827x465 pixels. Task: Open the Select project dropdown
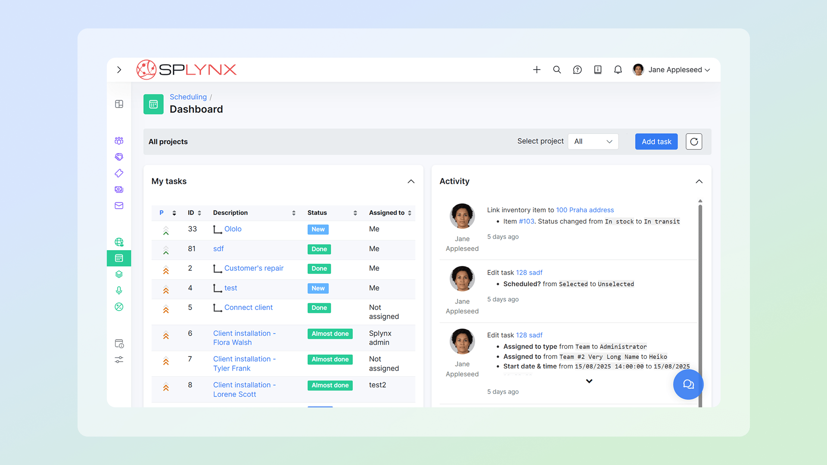[x=593, y=141]
